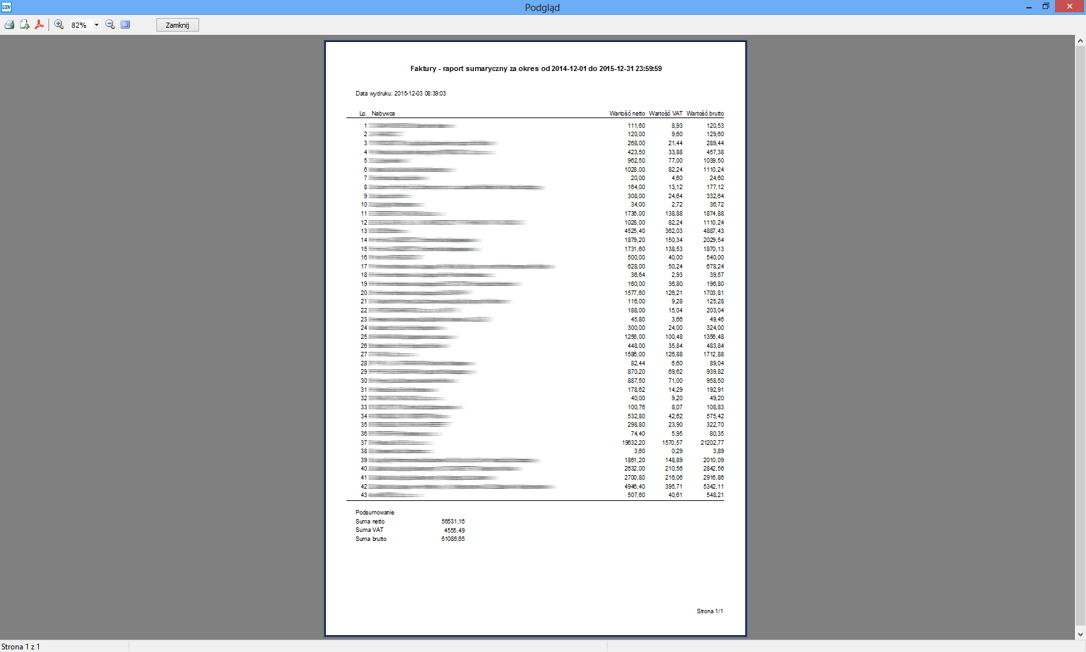
Task: Click the export document icon with green arrow
Action: point(25,25)
